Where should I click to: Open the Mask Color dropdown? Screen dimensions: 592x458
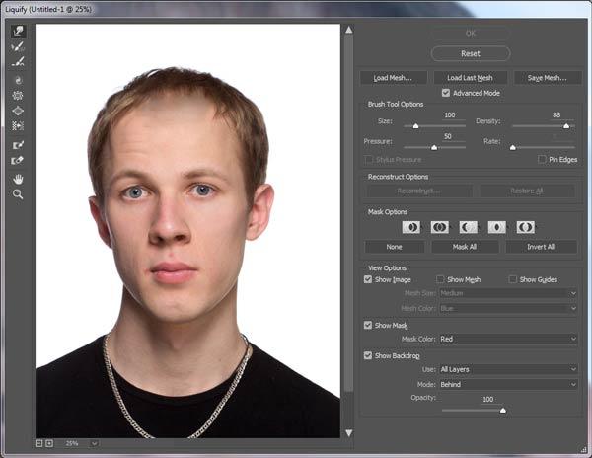[x=508, y=339]
